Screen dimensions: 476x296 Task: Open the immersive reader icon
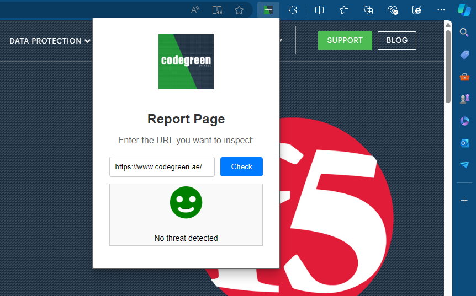coord(217,10)
